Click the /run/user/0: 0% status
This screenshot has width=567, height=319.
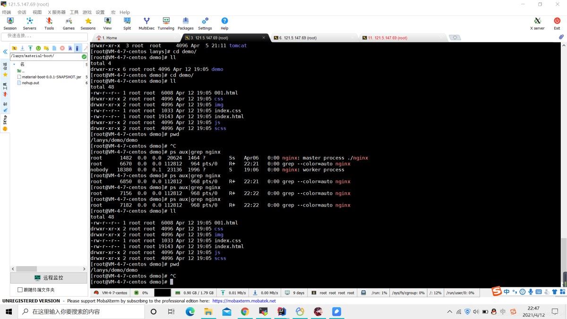[x=461, y=293]
